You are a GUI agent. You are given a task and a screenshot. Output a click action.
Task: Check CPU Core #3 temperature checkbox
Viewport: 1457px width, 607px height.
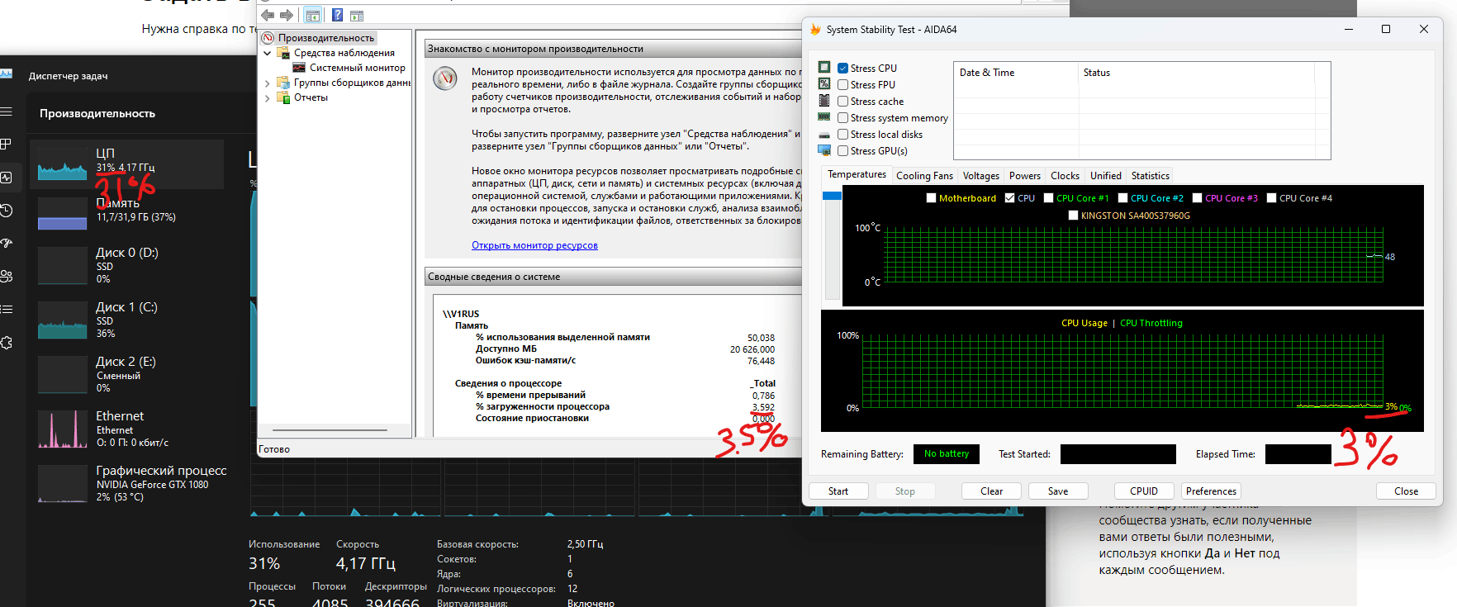click(x=1198, y=198)
